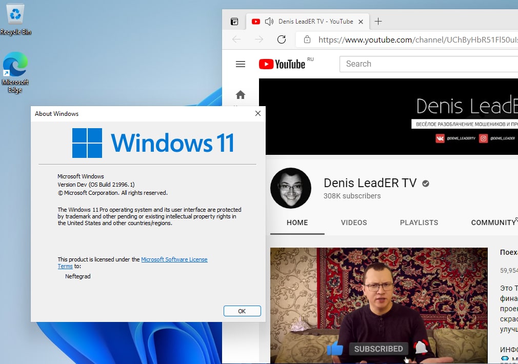Screen dimensions: 518x364
Task: Mute the tab via speaker icon
Action: click(269, 22)
